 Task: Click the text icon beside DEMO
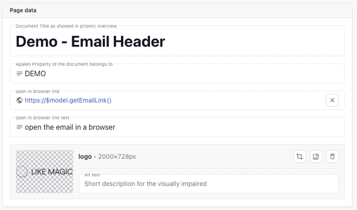tap(19, 74)
